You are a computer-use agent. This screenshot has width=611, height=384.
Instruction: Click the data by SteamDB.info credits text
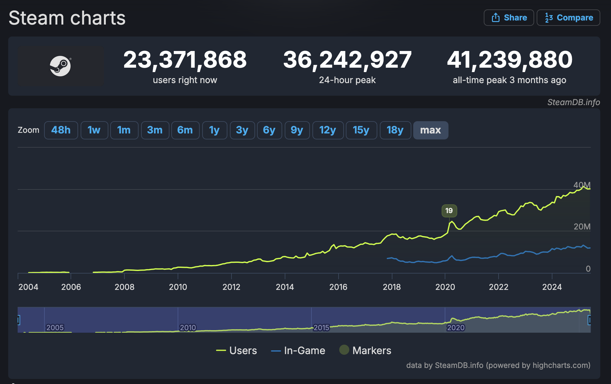(x=498, y=365)
